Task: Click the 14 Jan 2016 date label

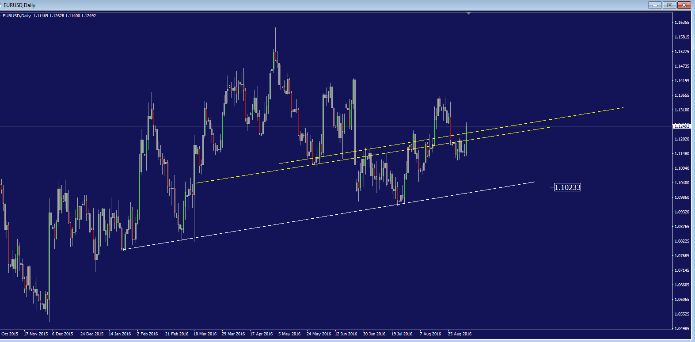Action: click(120, 334)
